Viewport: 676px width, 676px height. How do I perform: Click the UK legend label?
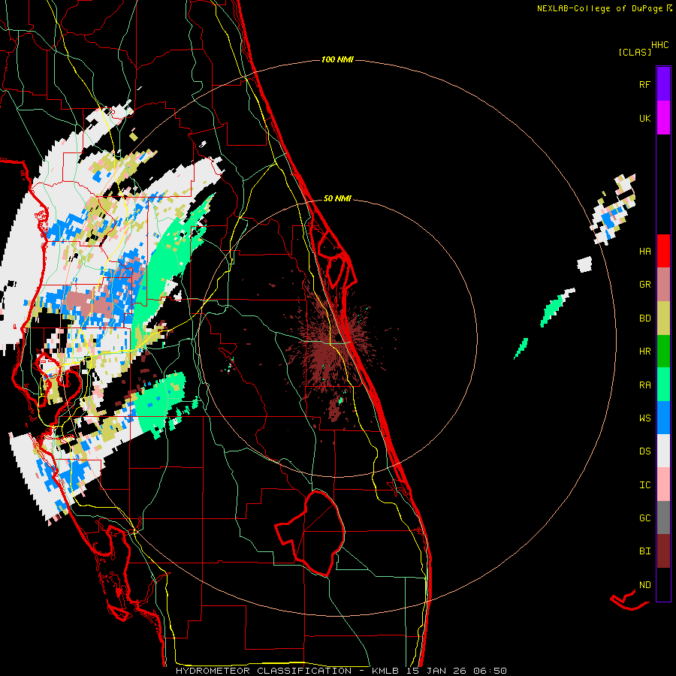pyautogui.click(x=644, y=118)
